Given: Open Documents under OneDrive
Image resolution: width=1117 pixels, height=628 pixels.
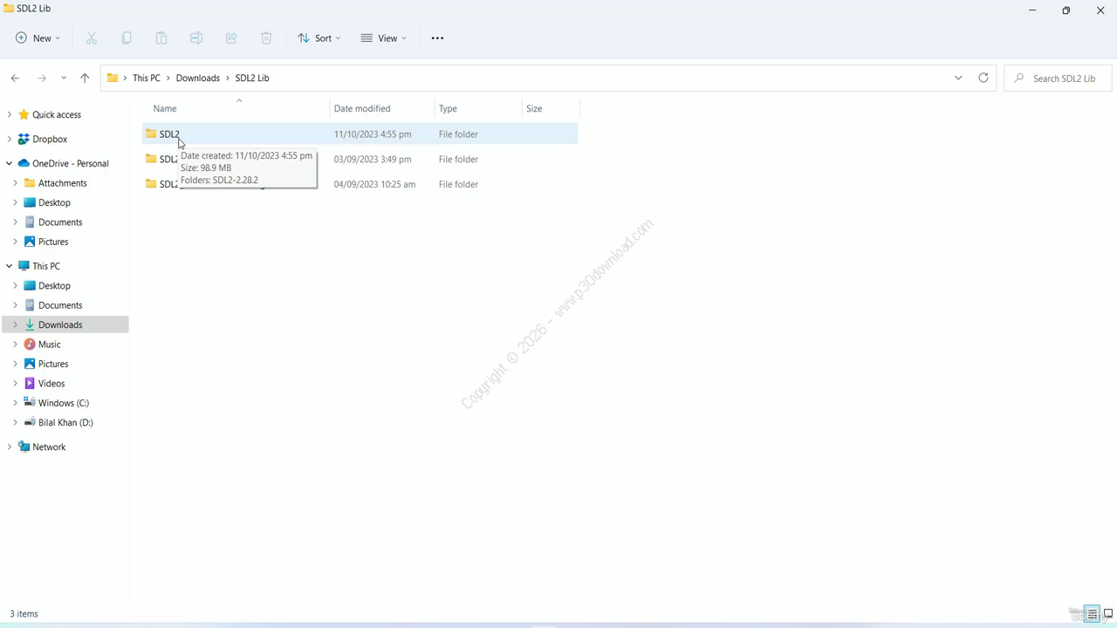Looking at the screenshot, I should point(60,222).
